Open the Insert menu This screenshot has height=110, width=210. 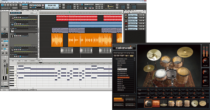12,2
